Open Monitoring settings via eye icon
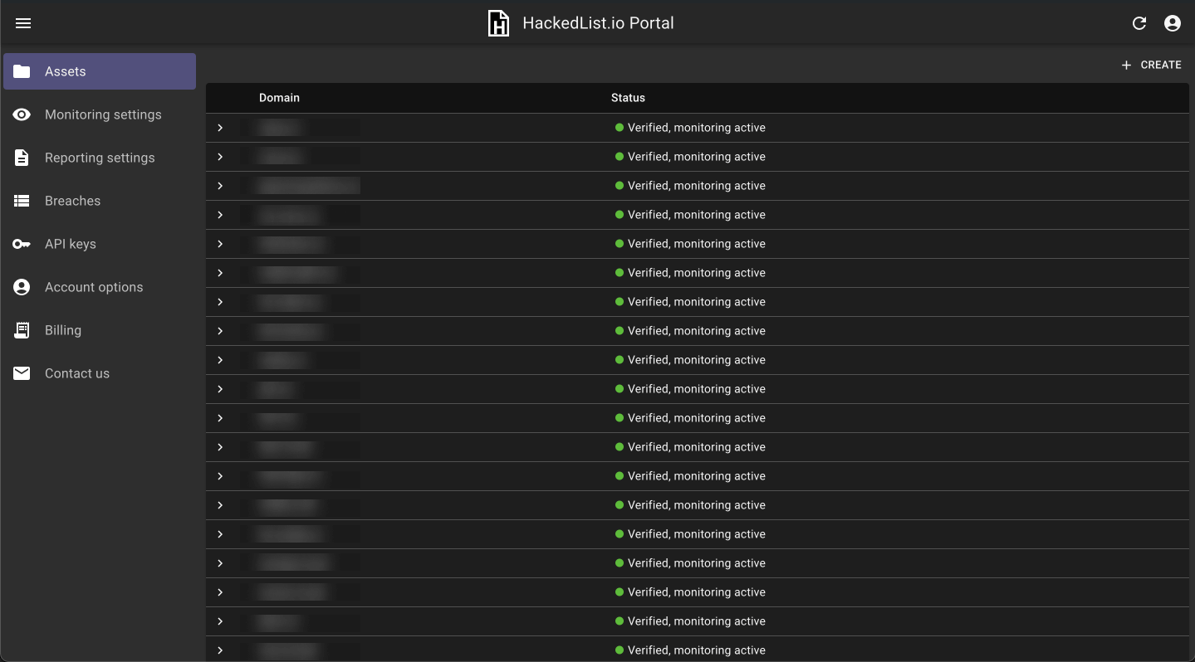This screenshot has width=1195, height=662. pos(22,114)
